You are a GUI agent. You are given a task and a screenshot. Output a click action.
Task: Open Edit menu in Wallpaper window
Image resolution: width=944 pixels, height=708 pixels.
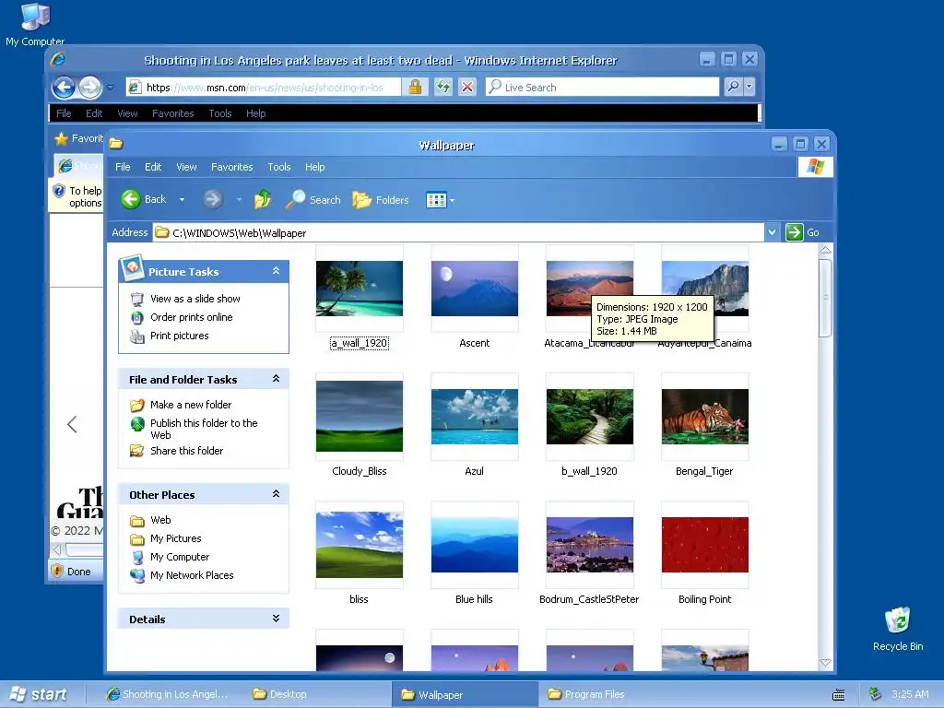coord(153,167)
